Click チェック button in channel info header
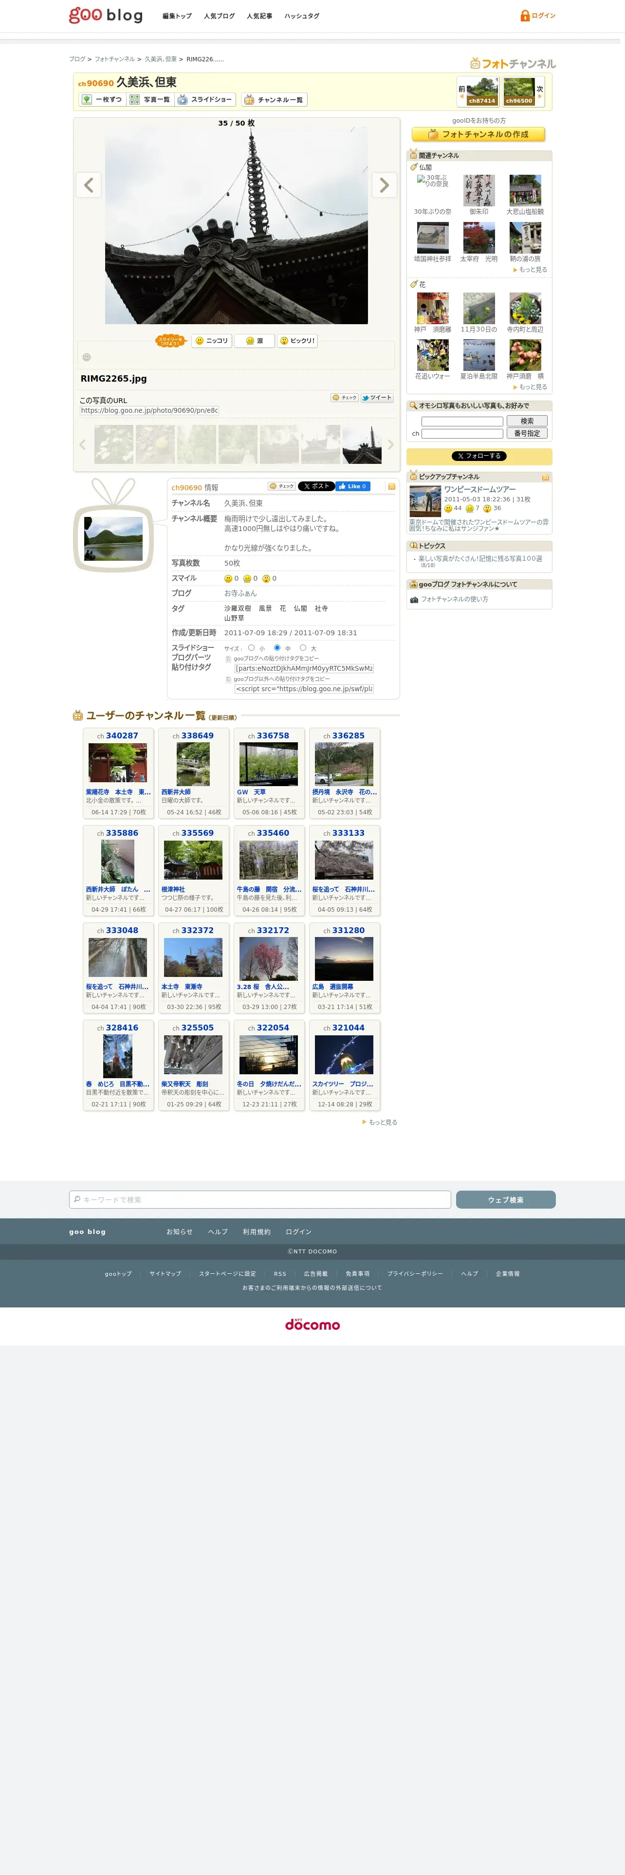The image size is (625, 1875). coord(281,486)
